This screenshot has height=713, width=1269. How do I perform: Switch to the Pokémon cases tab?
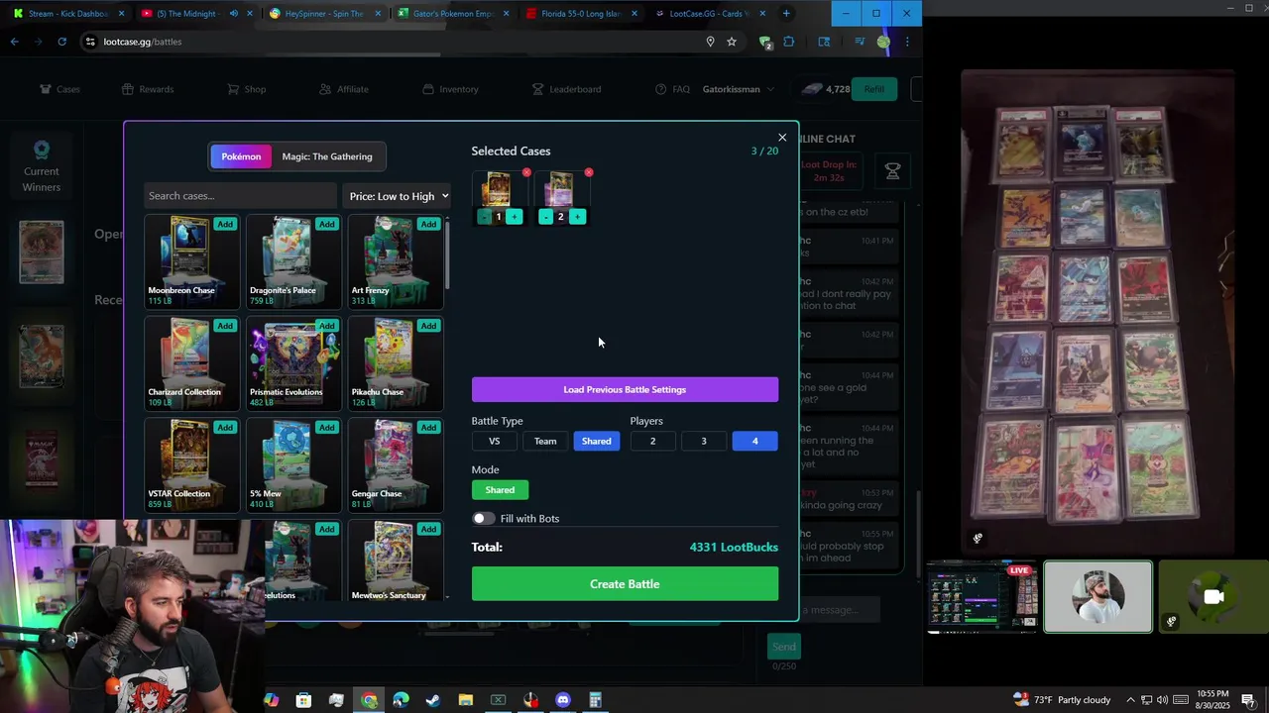pyautogui.click(x=241, y=156)
